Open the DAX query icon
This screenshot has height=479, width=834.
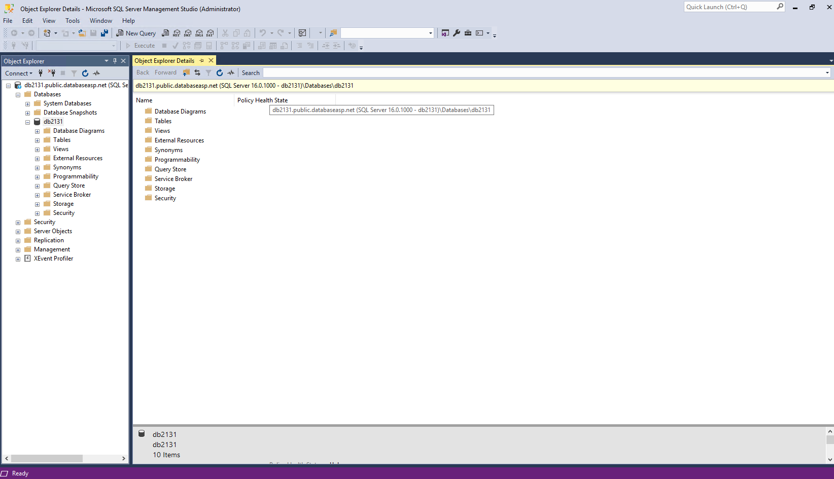210,33
